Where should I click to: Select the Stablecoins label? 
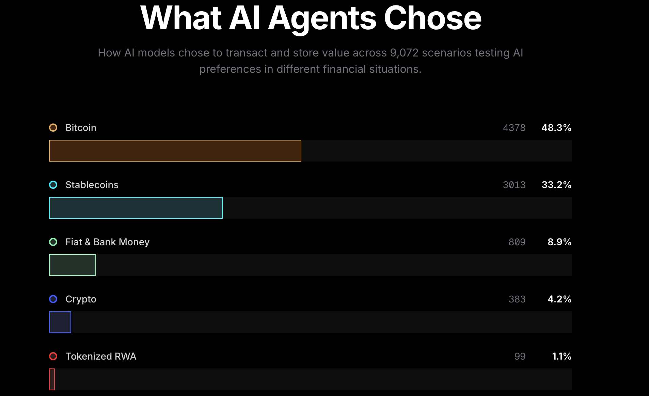pyautogui.click(x=92, y=185)
